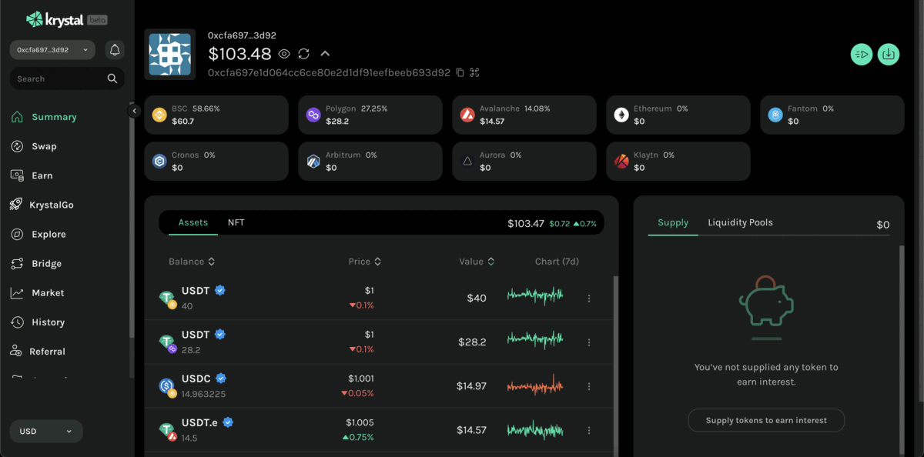The width and height of the screenshot is (924, 457).
Task: Sort assets by Price
Action: (x=365, y=262)
